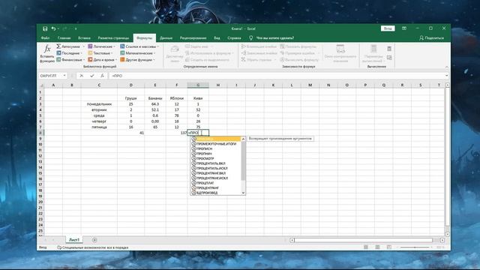
Task: Switch to the Рецензирование tab
Action: pyautogui.click(x=193, y=38)
